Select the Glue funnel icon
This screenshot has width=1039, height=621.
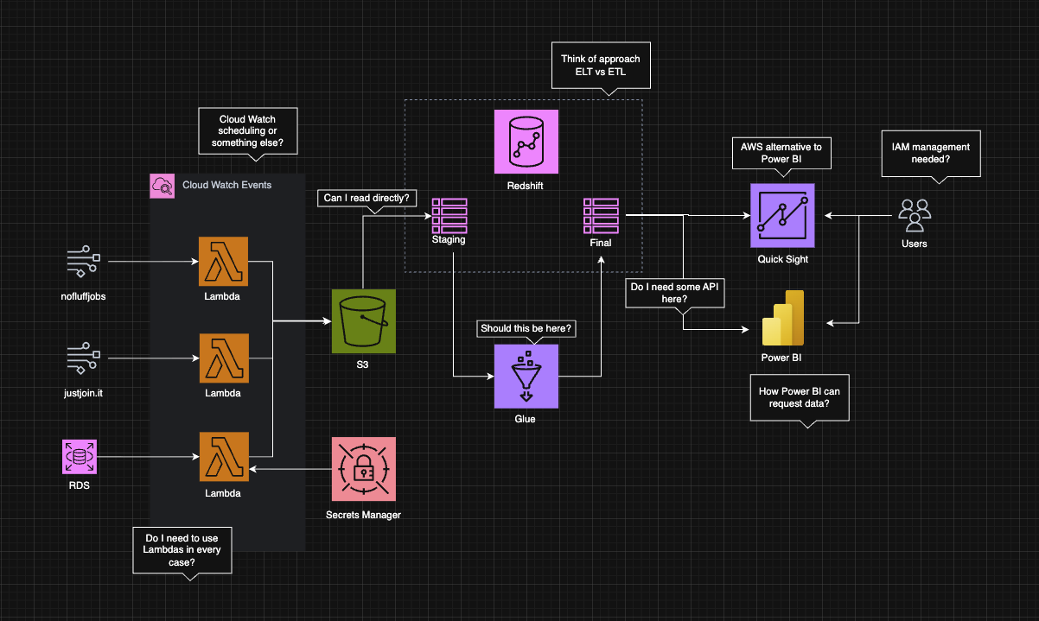click(x=526, y=376)
